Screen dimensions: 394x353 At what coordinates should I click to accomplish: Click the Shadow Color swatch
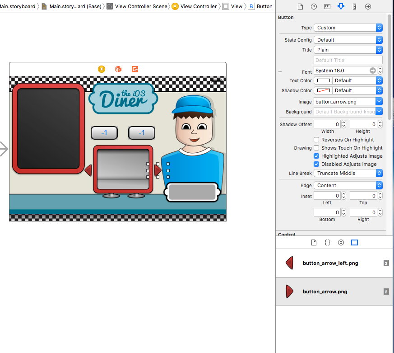[324, 90]
